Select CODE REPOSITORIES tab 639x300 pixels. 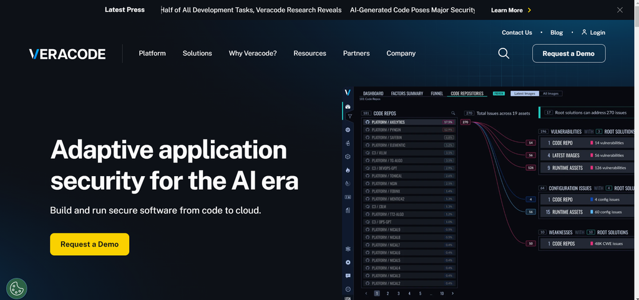467,93
